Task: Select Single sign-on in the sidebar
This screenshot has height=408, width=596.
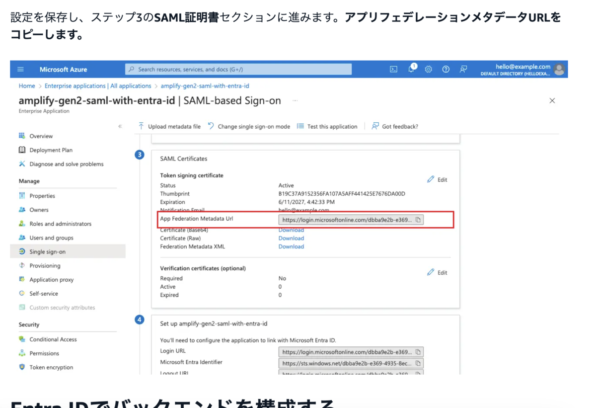Action: coord(68,251)
